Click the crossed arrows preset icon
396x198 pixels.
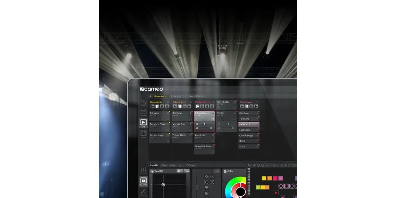(212, 182)
